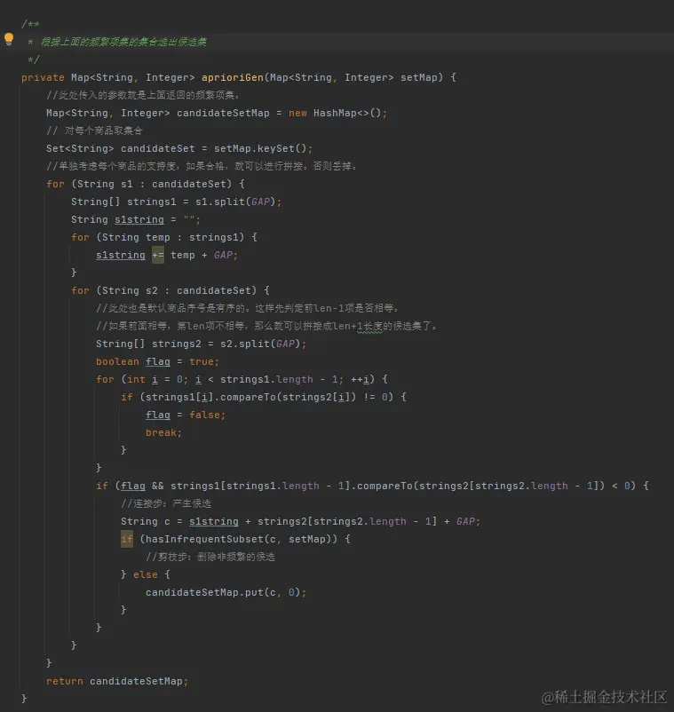Click 'new HashMap<>()' expression

[x=336, y=113]
